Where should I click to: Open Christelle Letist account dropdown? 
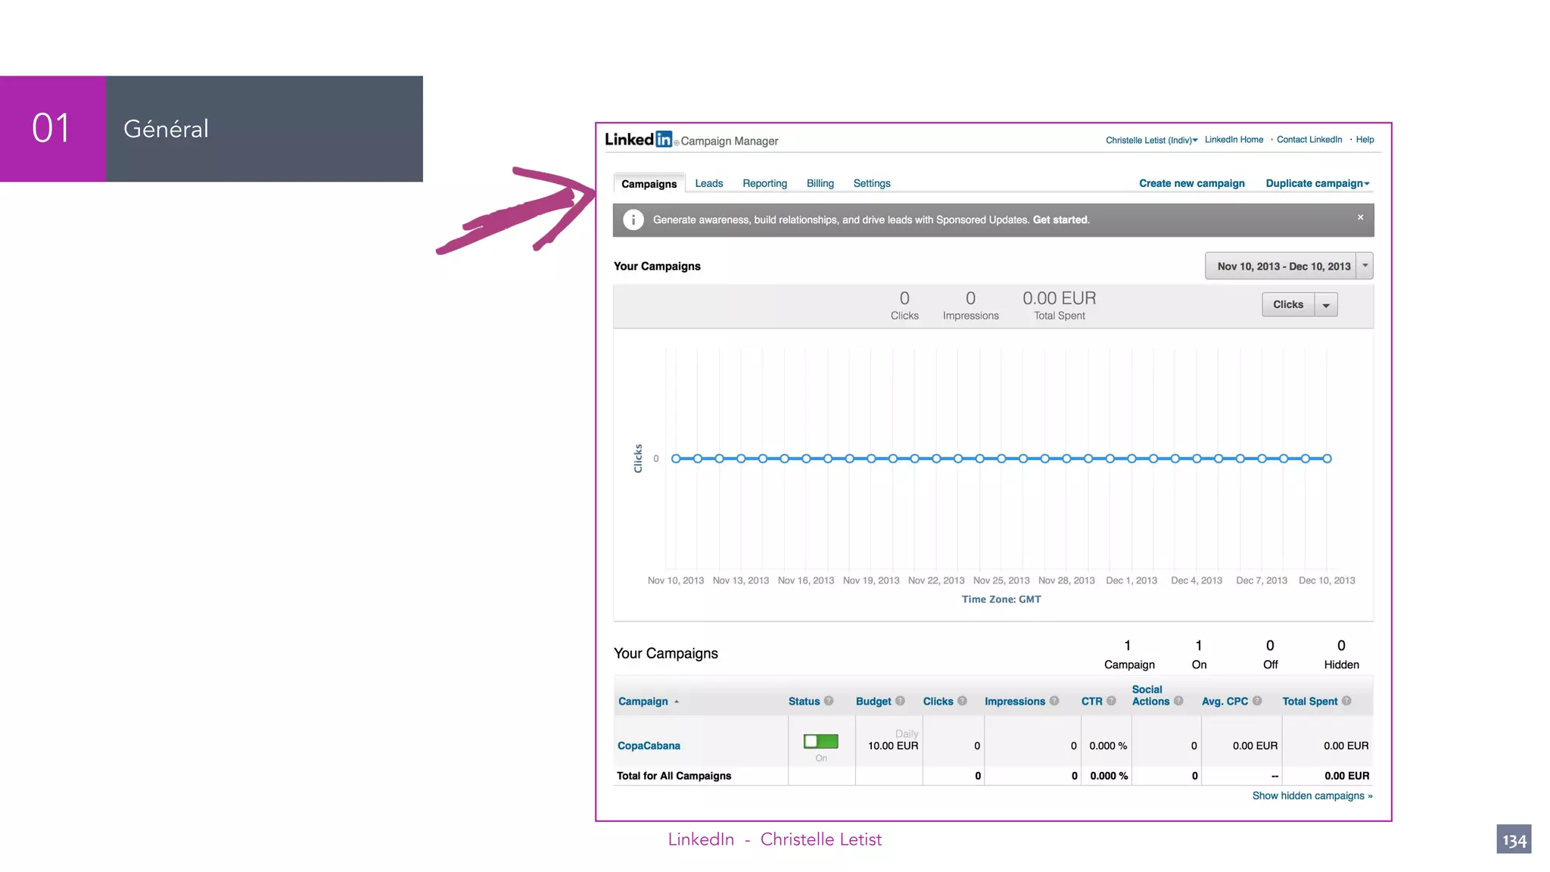(1151, 140)
